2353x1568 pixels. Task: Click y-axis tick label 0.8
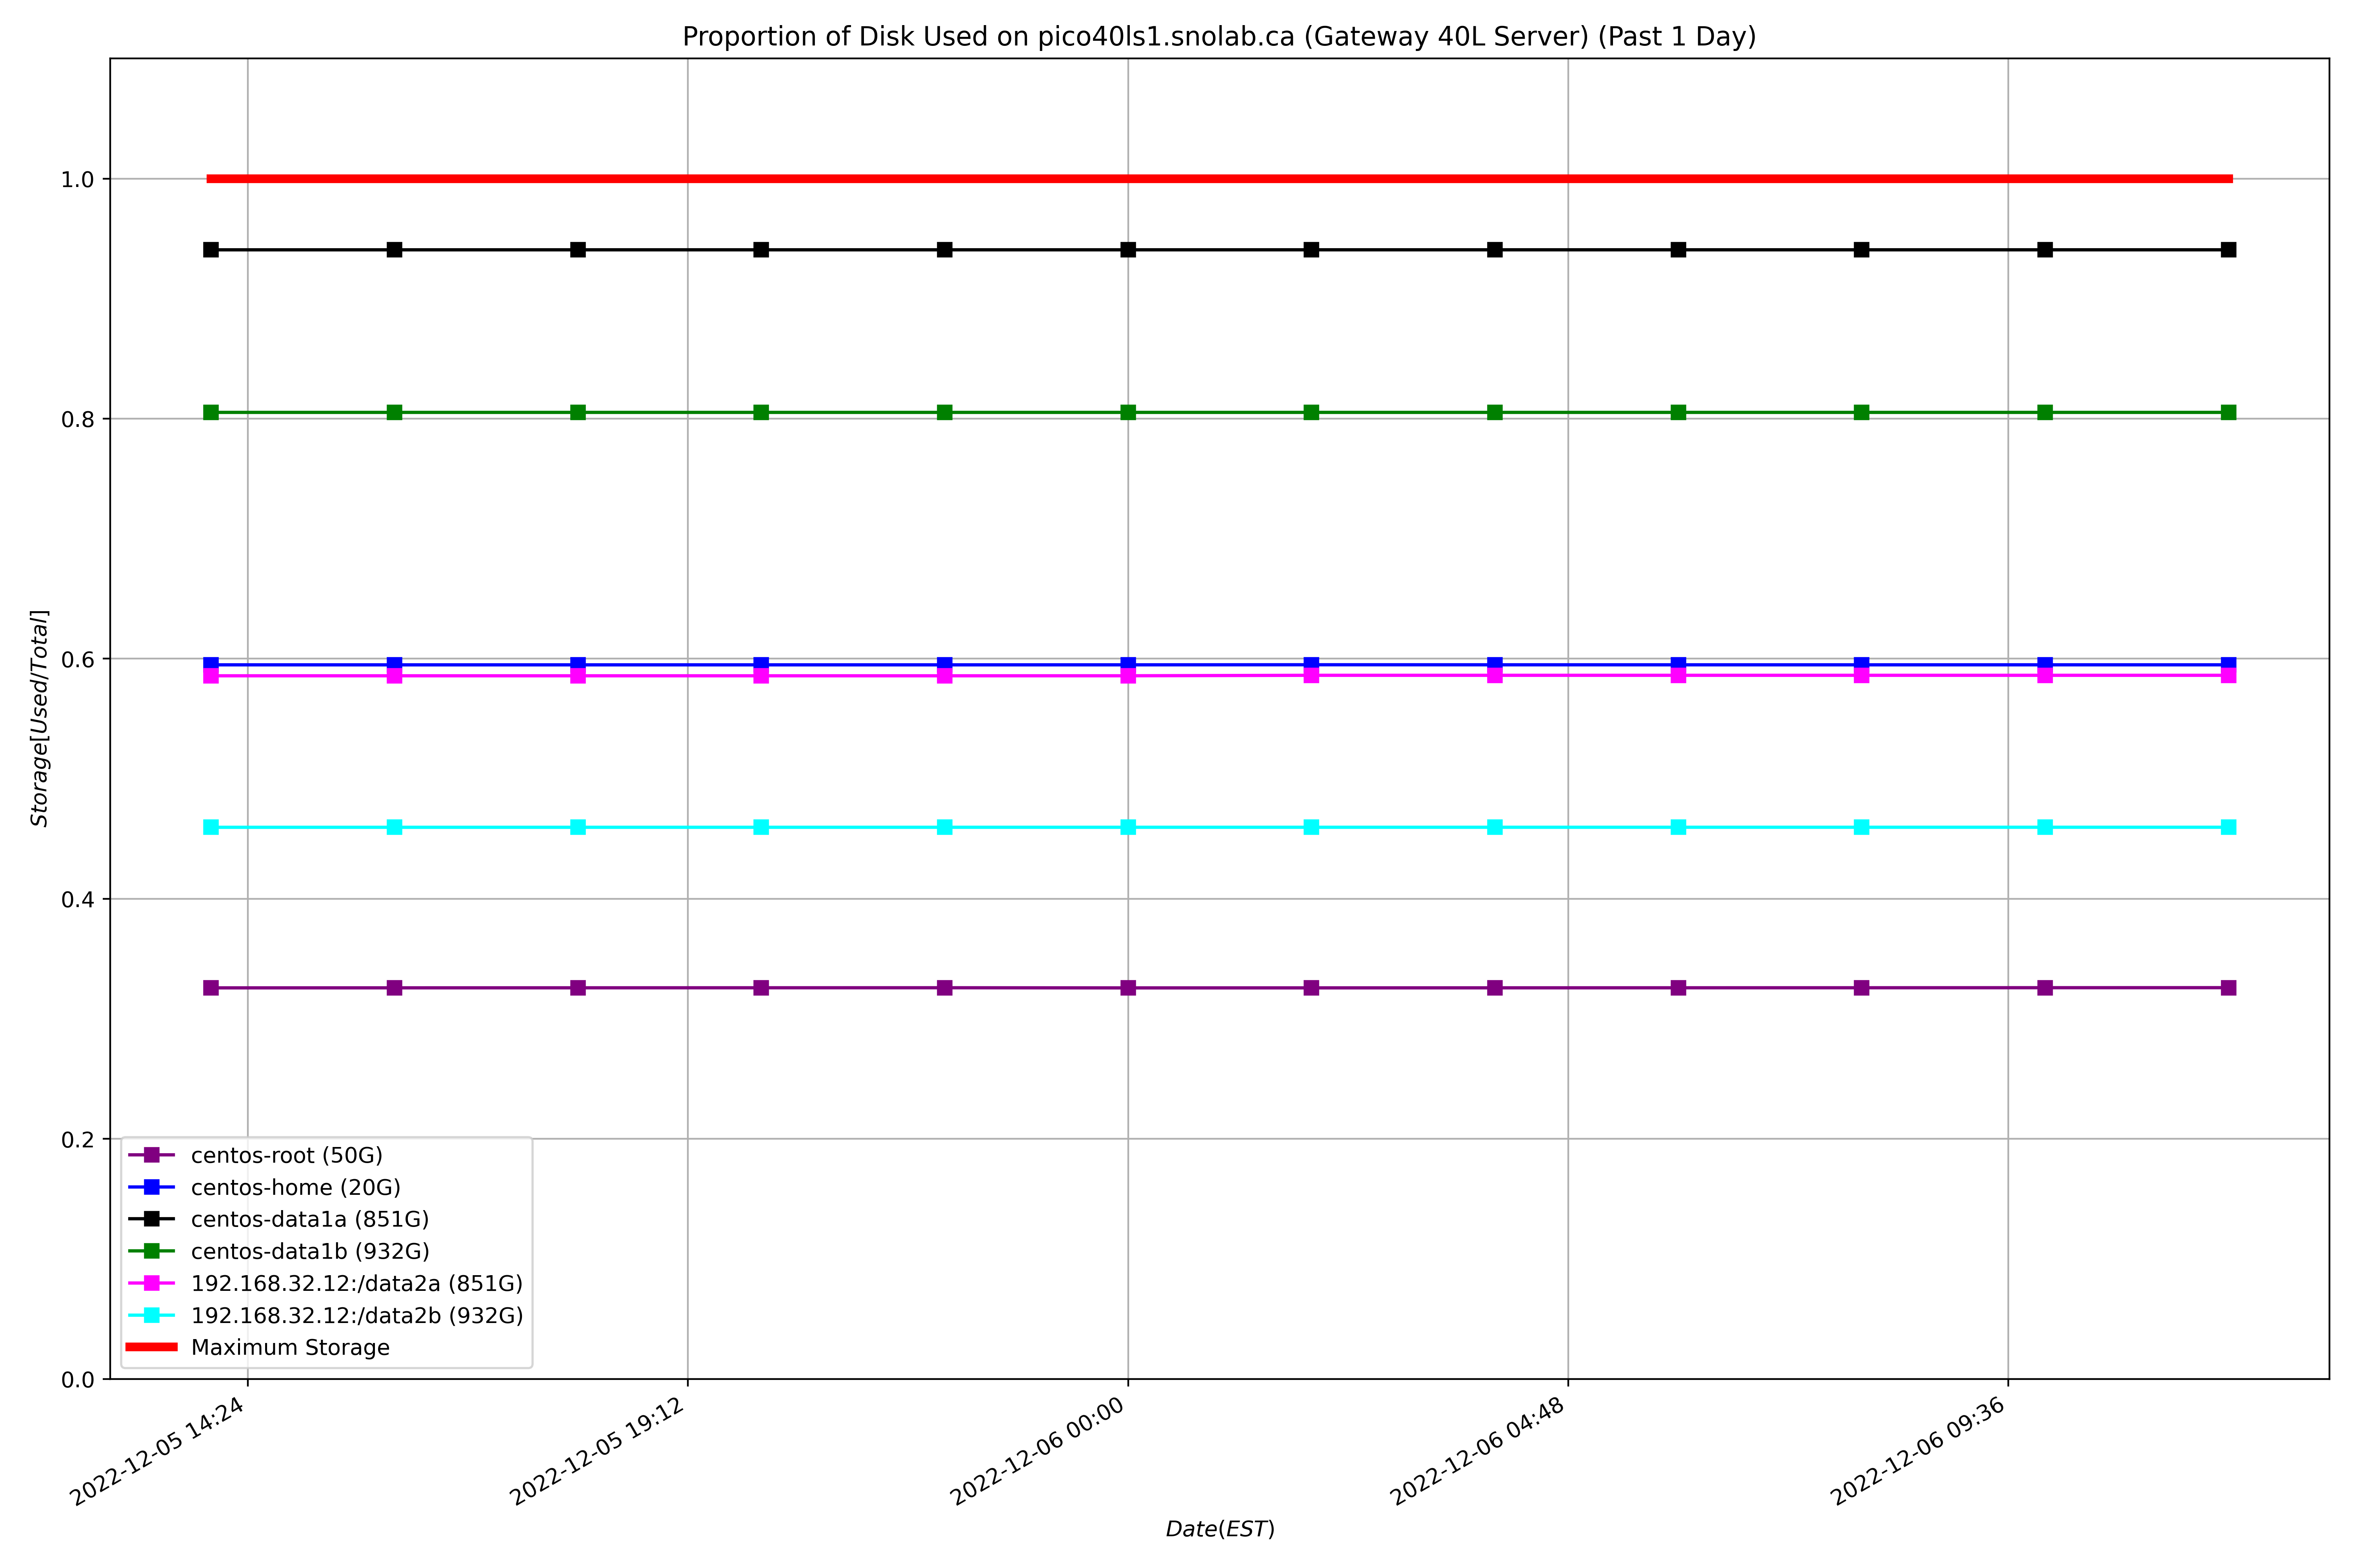[78, 419]
